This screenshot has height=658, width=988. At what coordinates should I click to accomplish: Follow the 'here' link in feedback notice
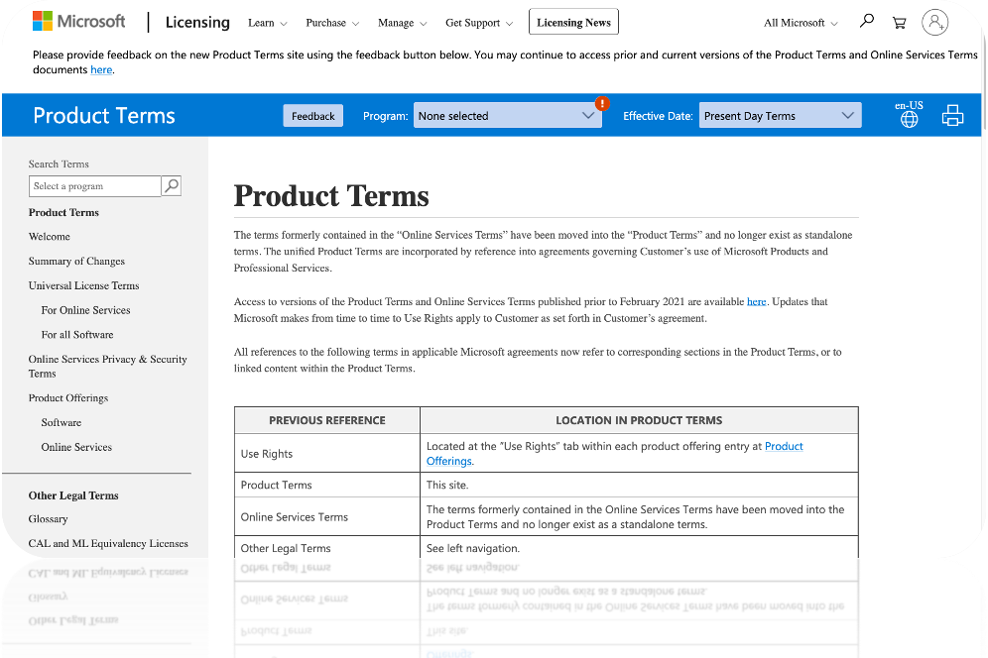click(101, 70)
